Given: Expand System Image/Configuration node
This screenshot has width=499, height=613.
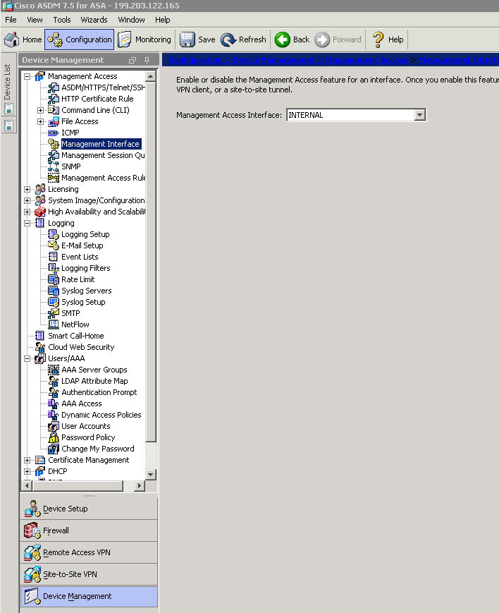Looking at the screenshot, I should [x=27, y=201].
